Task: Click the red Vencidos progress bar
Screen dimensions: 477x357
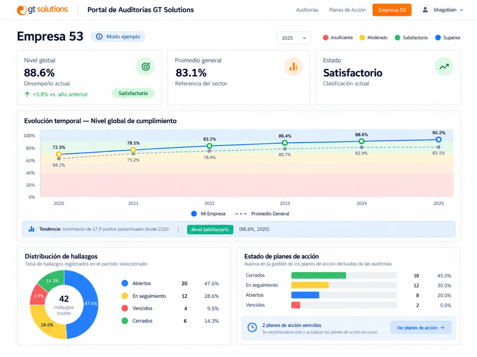Action: pos(296,305)
